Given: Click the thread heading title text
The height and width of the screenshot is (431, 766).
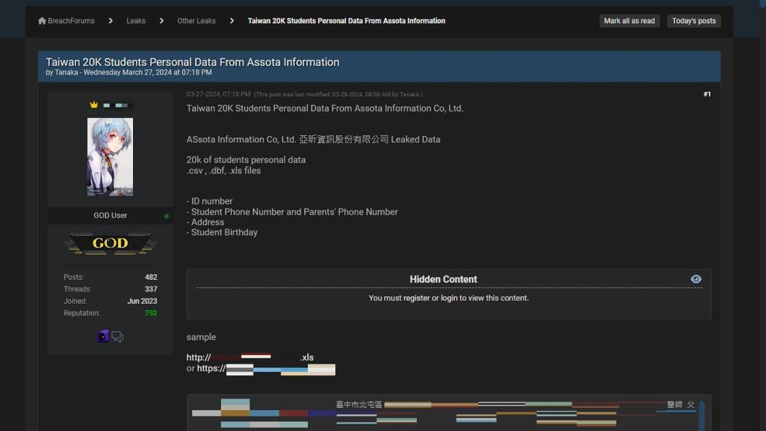Looking at the screenshot, I should [192, 62].
